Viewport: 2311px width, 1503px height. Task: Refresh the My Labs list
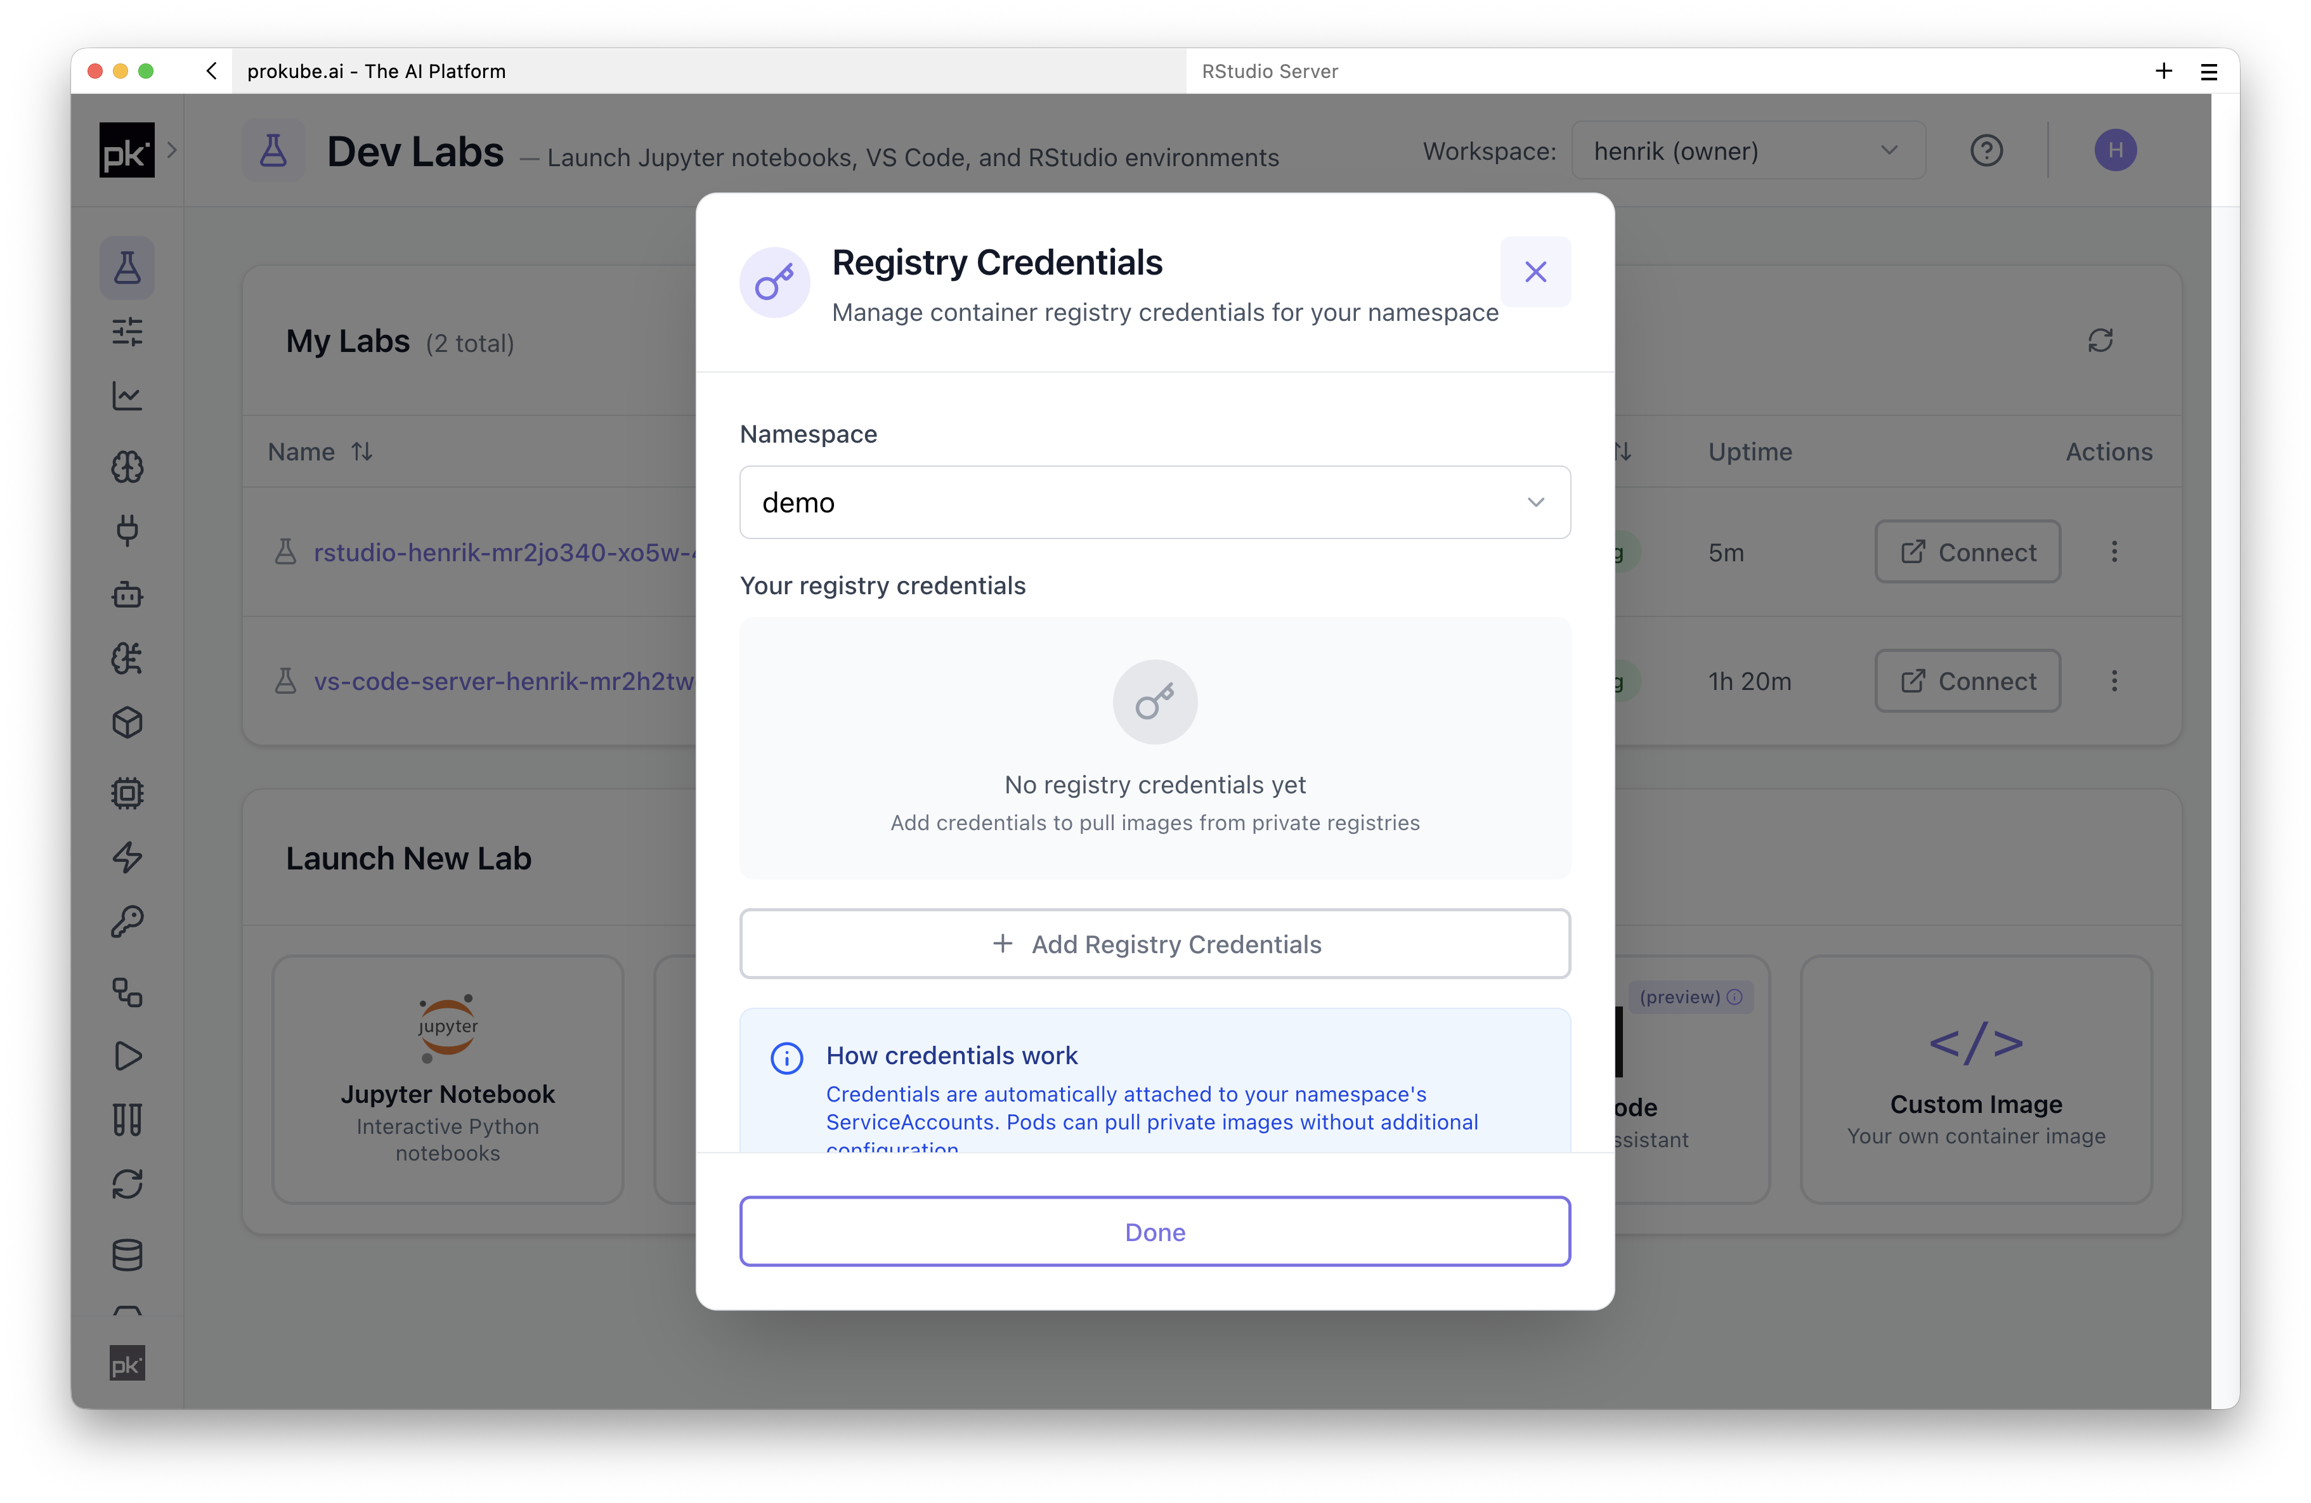point(2100,341)
